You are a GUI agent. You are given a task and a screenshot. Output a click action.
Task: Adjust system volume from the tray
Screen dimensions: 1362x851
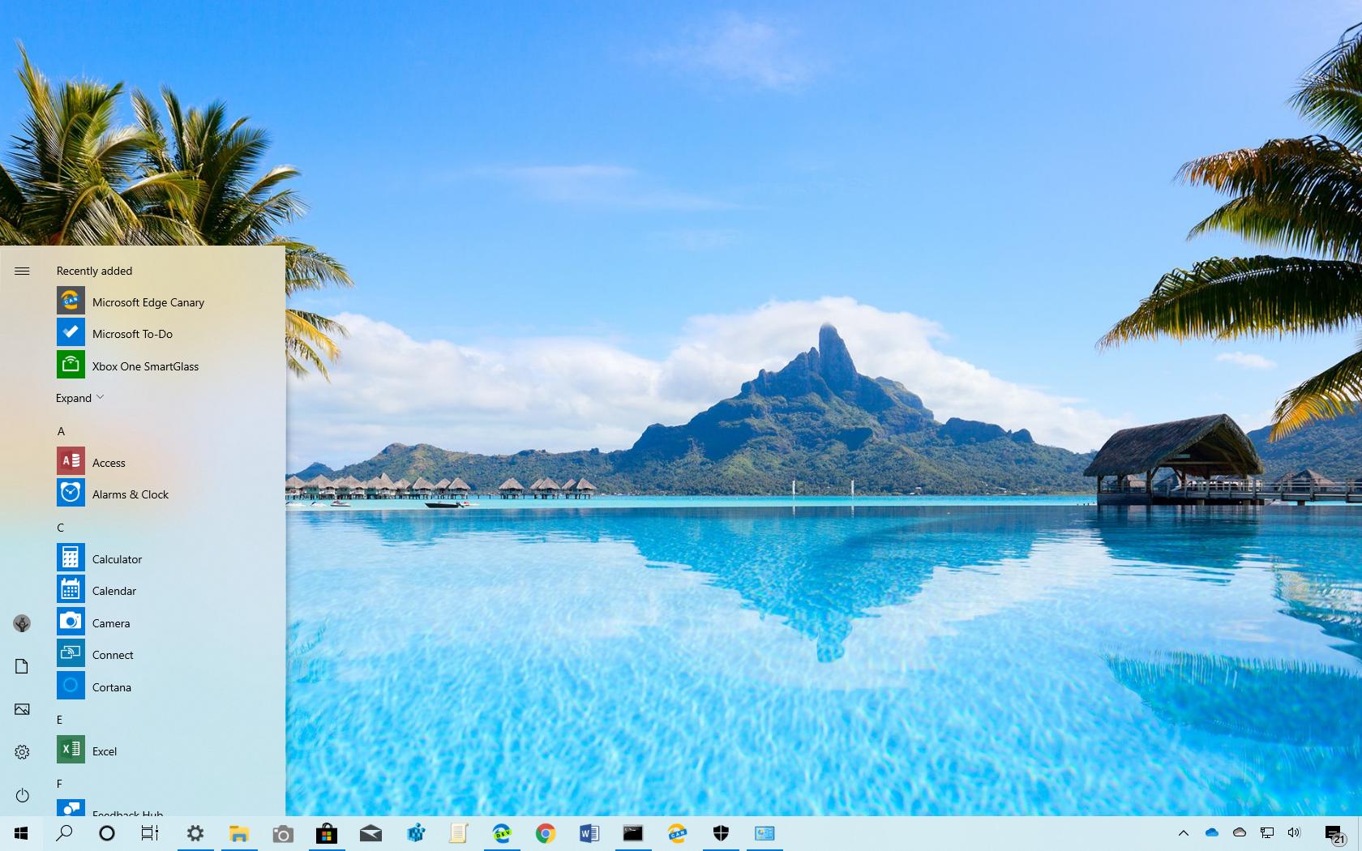1294,833
